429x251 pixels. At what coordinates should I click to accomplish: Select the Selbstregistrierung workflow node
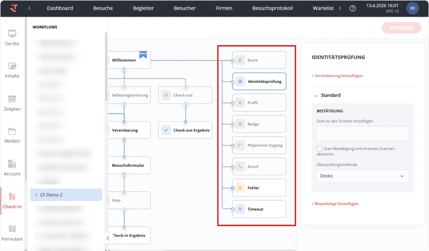pos(129,95)
